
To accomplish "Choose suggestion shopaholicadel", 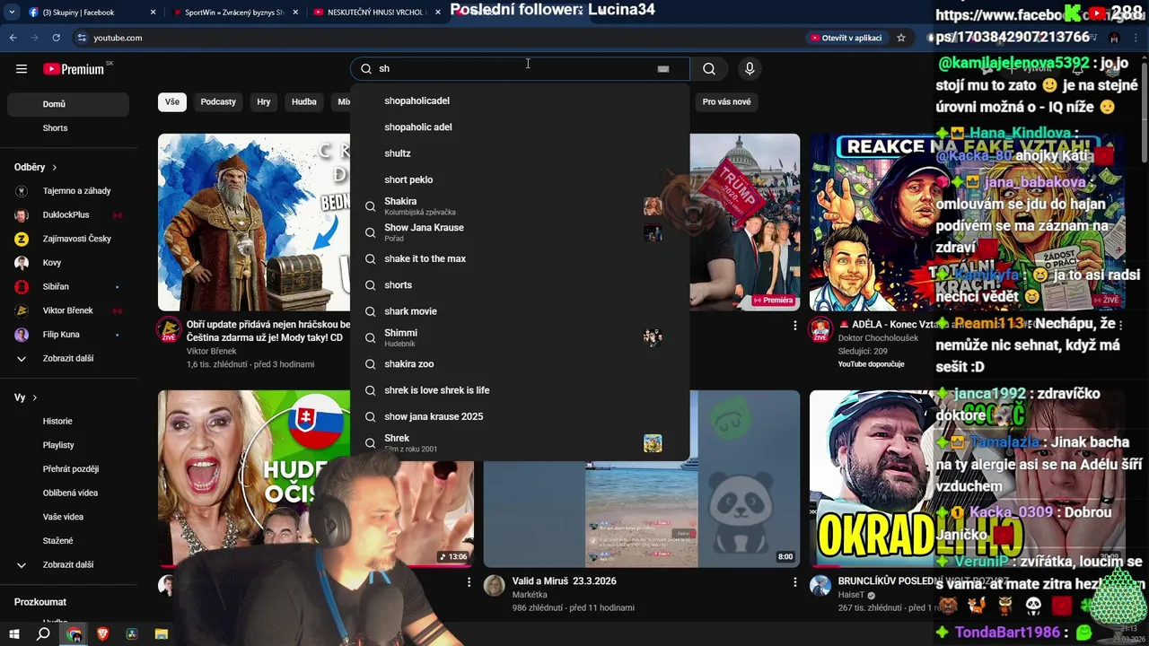I will 520,100.
